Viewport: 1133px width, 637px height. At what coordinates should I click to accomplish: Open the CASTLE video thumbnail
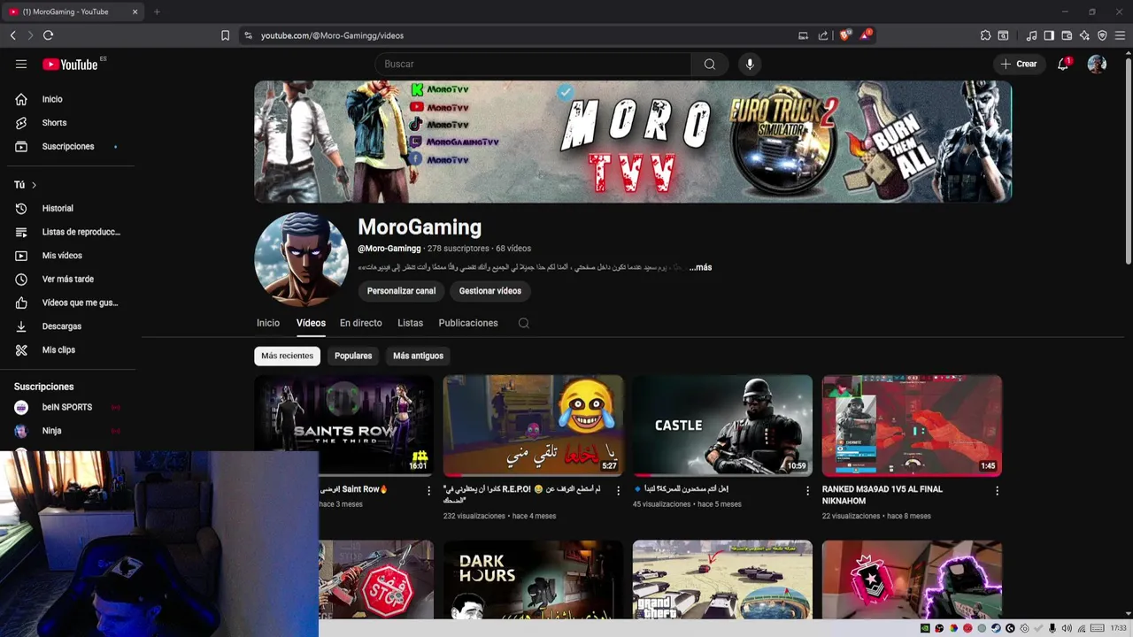pyautogui.click(x=722, y=426)
